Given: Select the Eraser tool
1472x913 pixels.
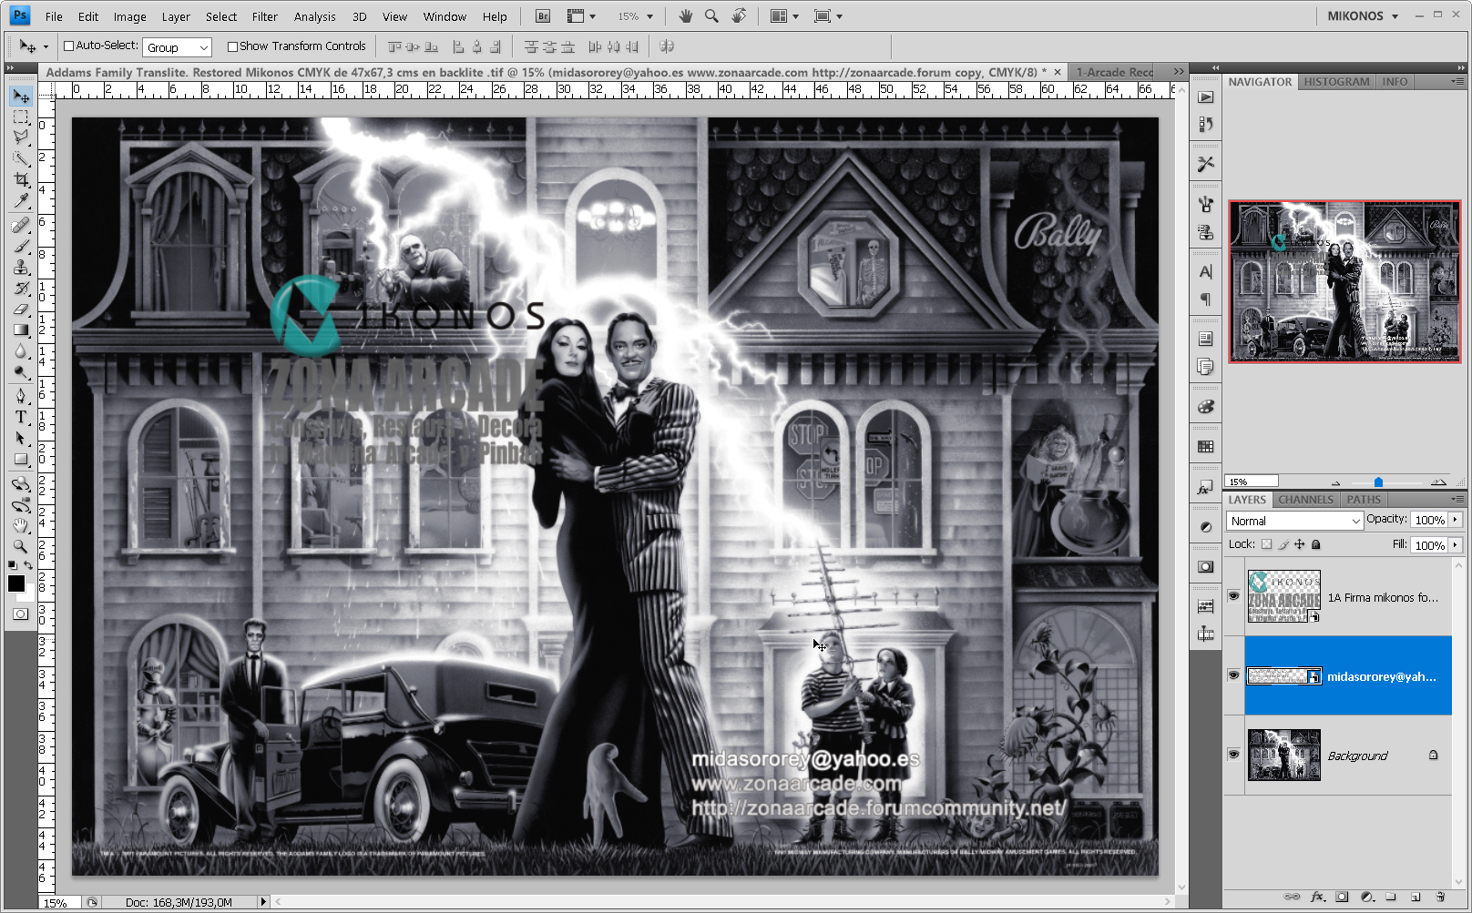Looking at the screenshot, I should (21, 307).
